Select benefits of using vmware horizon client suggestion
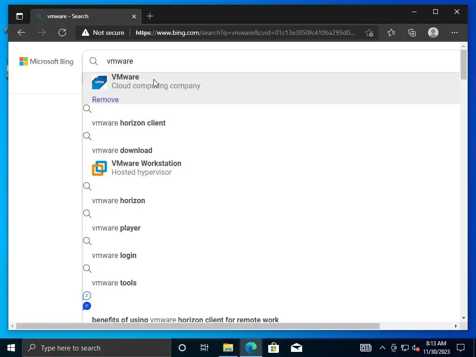 (185, 319)
